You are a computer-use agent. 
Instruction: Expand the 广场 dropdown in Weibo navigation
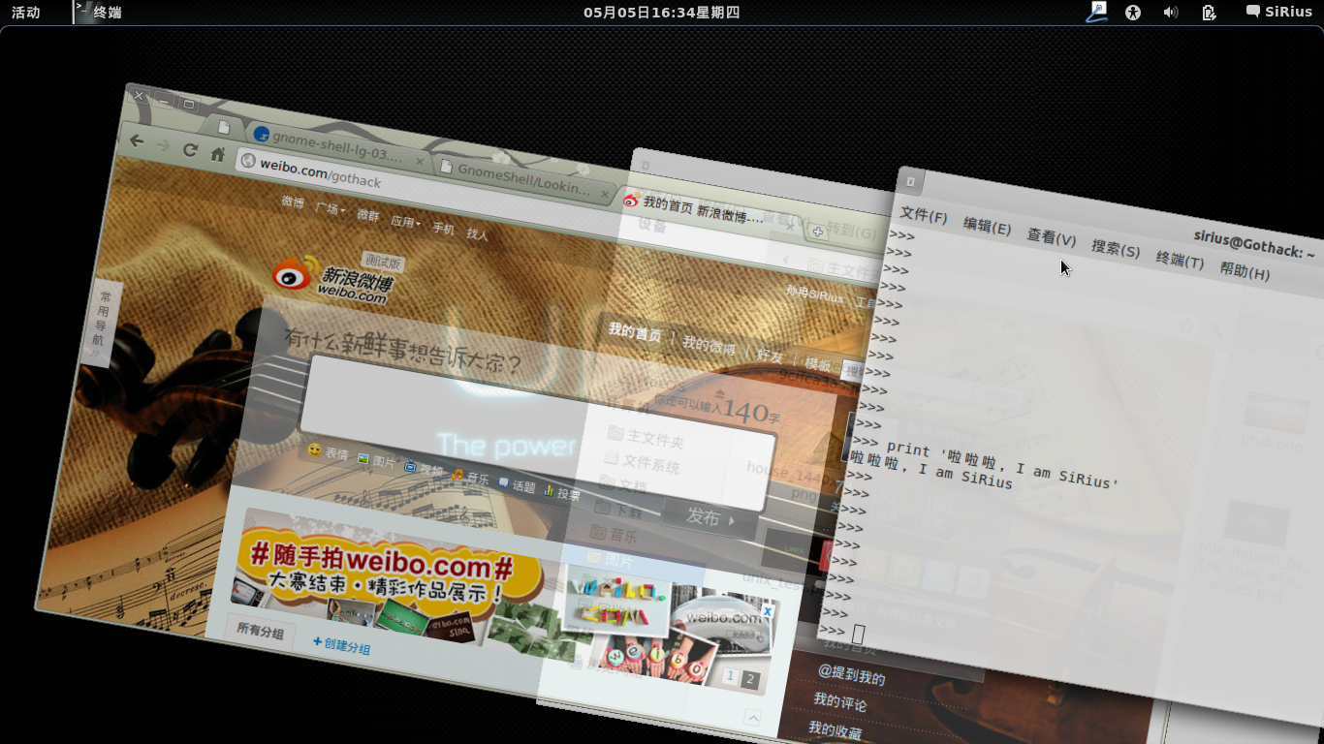330,208
